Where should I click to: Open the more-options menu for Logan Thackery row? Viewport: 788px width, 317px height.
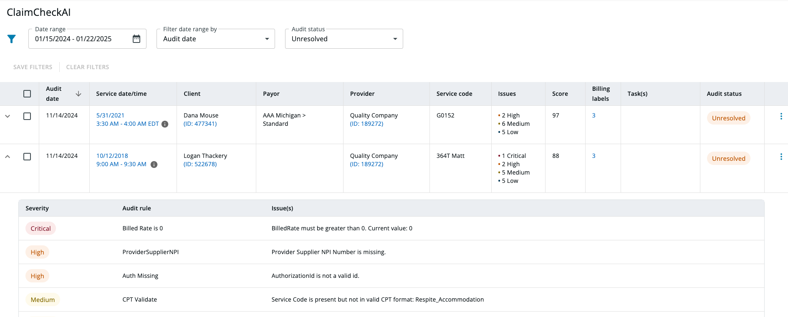(x=781, y=157)
